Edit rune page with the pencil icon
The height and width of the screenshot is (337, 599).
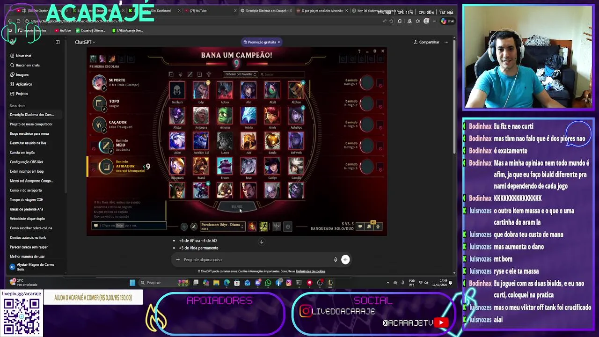pyautogui.click(x=194, y=227)
